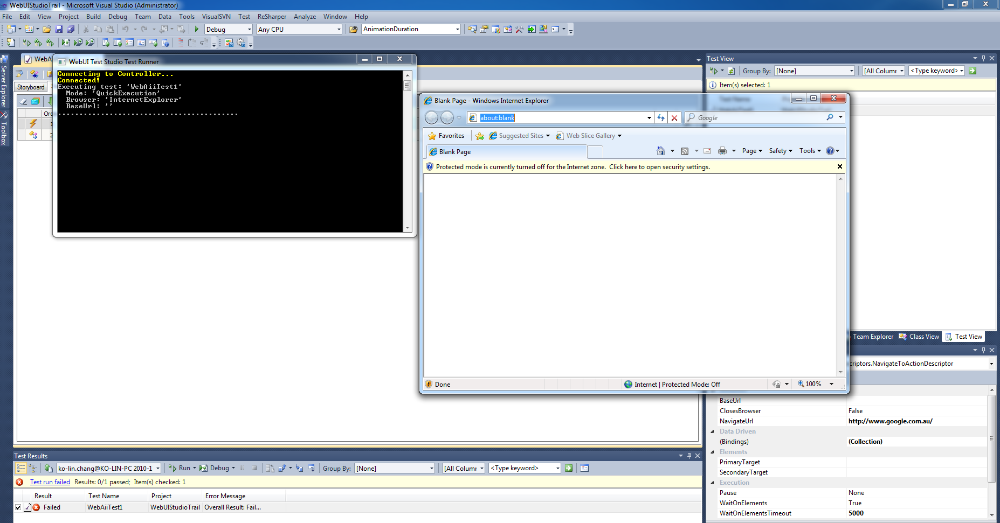Stop loading page in Internet Explorer

(674, 118)
